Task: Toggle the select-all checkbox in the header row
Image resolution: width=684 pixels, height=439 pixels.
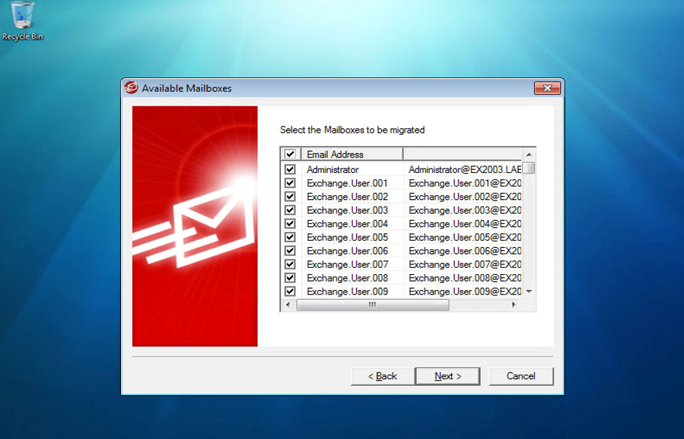Action: tap(290, 154)
